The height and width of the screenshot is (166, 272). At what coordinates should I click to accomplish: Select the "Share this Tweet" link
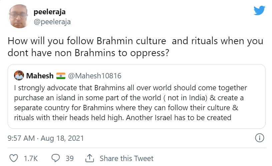(126, 158)
